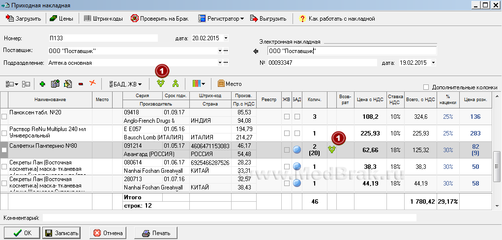
Task: Open the Цены toolbar item
Action: point(62,19)
